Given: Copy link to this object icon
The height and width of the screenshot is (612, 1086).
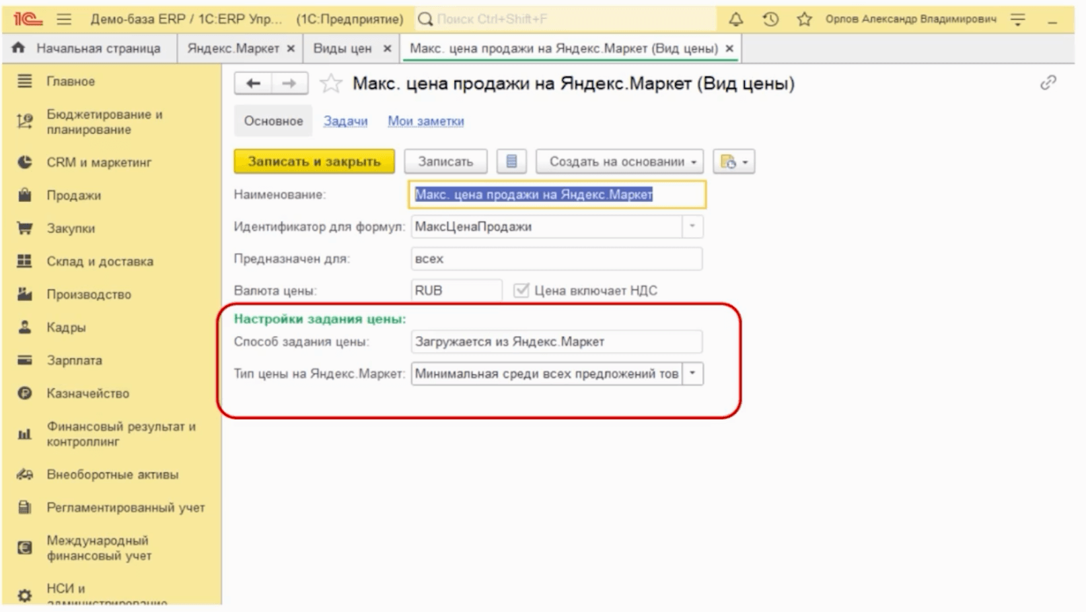Looking at the screenshot, I should 1048,83.
